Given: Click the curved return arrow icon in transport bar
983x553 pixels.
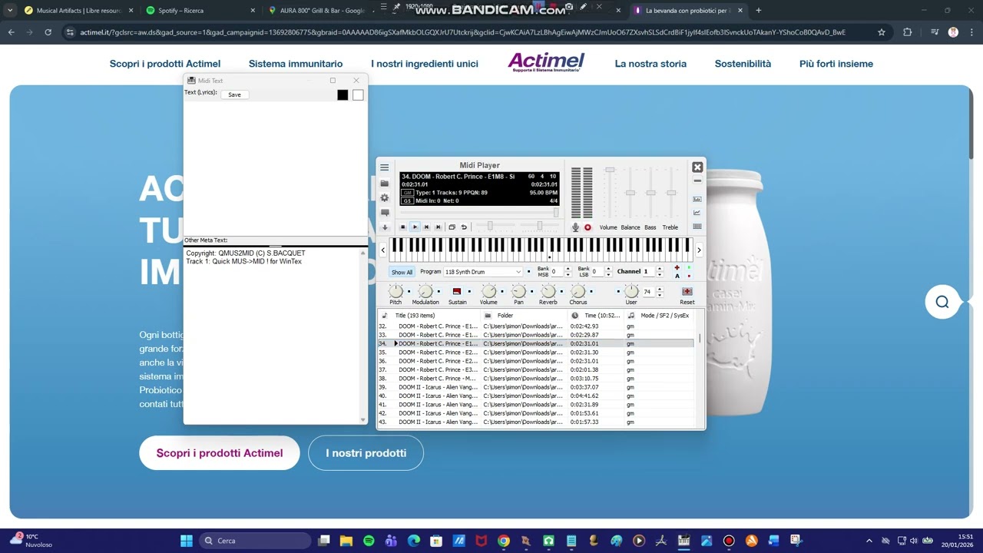Looking at the screenshot, I should (464, 227).
